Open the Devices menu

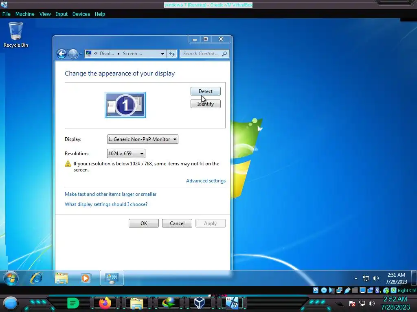[81, 14]
